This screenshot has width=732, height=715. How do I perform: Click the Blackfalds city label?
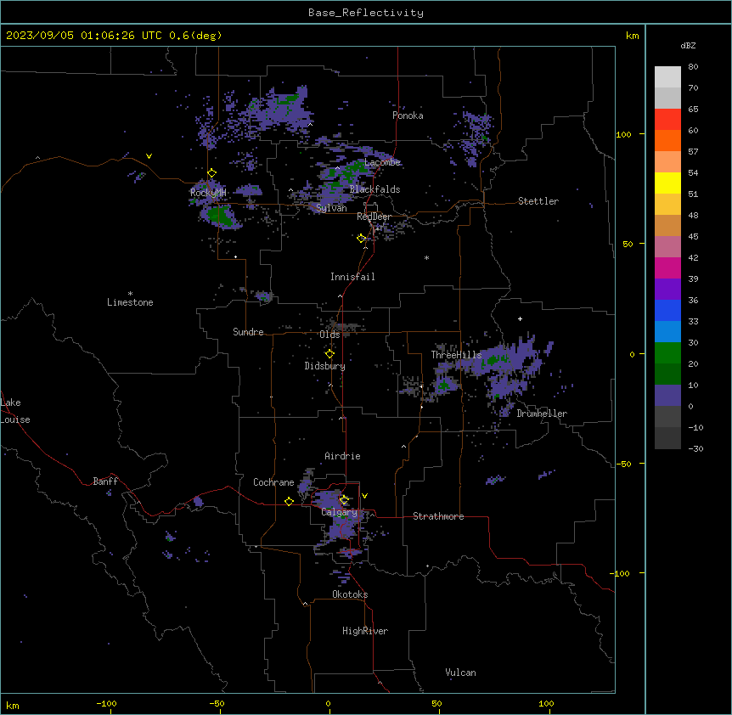374,189
